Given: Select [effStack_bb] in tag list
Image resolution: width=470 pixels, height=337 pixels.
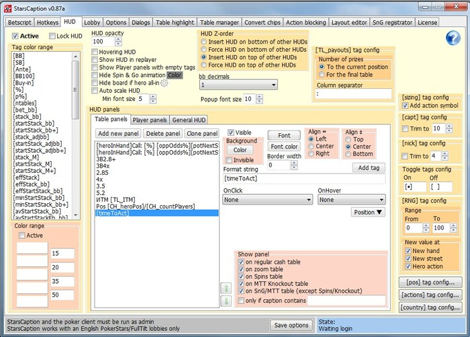Looking at the screenshot, I should tap(32, 184).
